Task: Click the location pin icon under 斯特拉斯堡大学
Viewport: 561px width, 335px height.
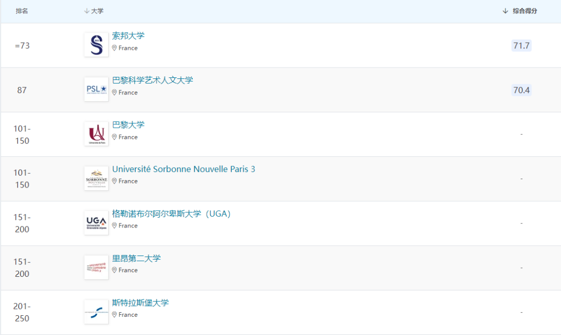Action: click(114, 315)
